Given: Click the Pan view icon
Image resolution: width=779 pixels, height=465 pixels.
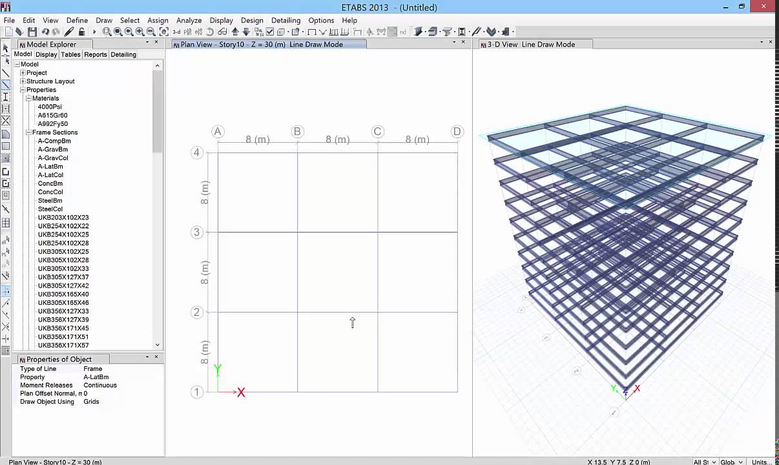Looking at the screenshot, I should [164, 32].
